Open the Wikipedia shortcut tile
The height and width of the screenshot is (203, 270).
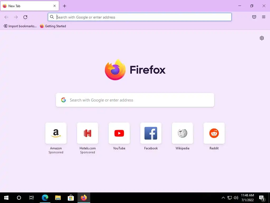click(182, 133)
